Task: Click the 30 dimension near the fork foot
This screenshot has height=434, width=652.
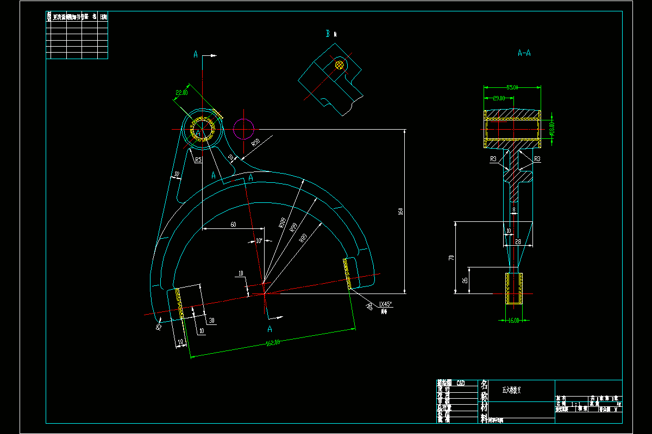Action: (x=211, y=321)
